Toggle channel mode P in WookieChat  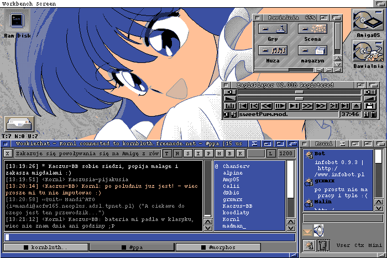pos(209,154)
